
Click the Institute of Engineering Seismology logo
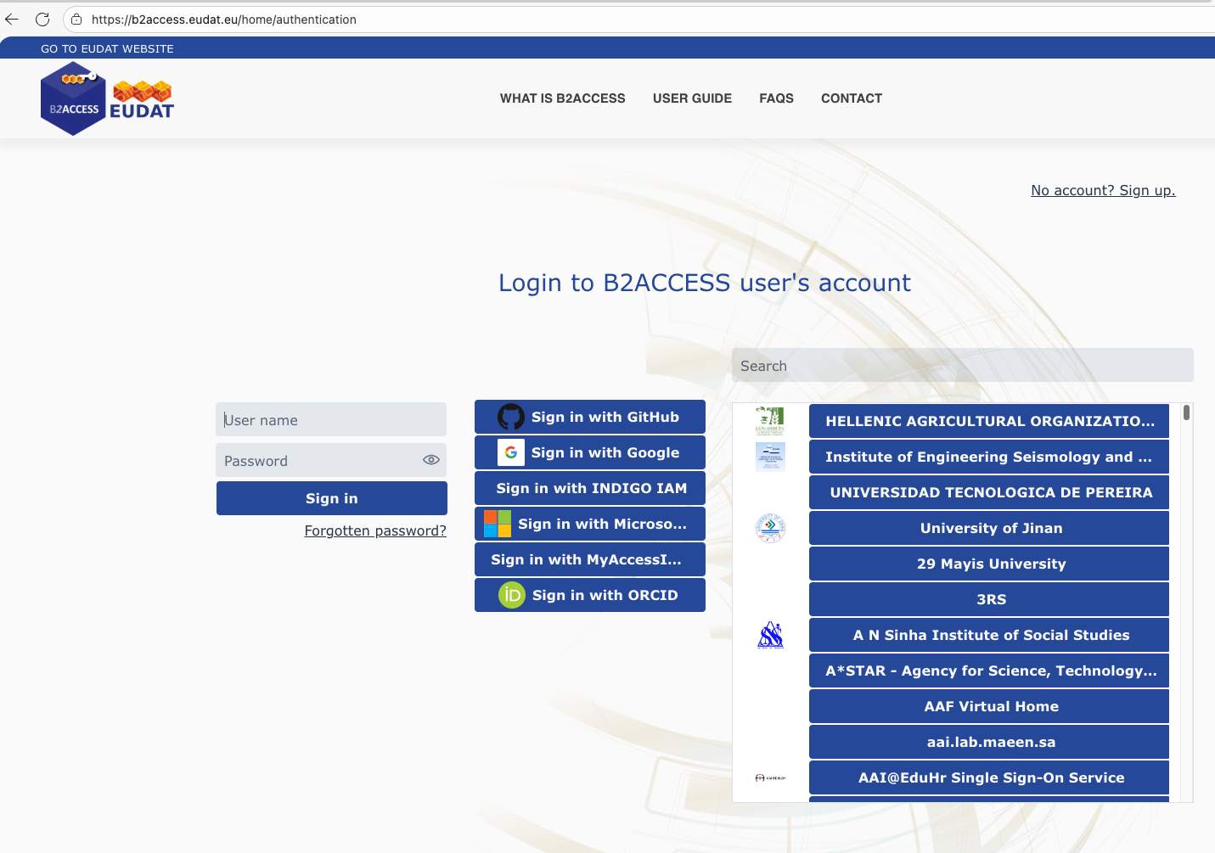pyautogui.click(x=770, y=457)
